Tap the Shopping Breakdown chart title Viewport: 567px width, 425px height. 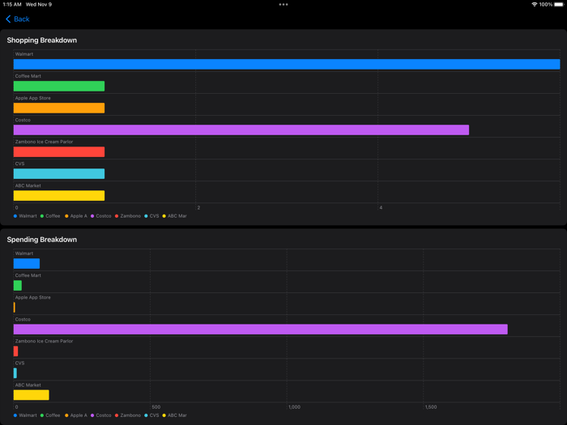[x=42, y=40]
